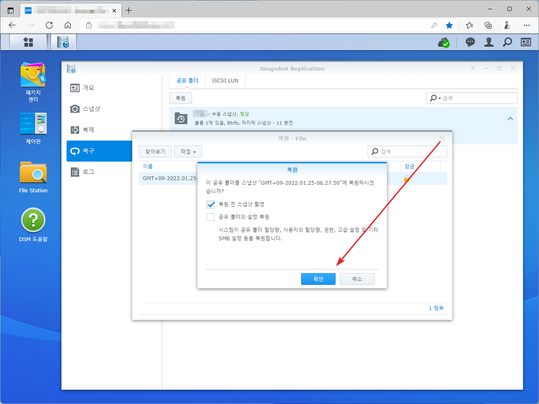Viewport: 539px width, 404px height.
Task: Open the cloud sync status icon
Action: click(x=444, y=42)
